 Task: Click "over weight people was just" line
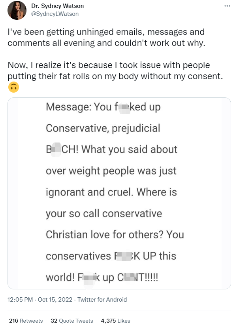click(111, 171)
